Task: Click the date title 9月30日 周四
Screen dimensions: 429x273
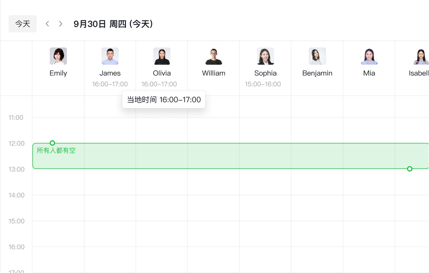Action: point(113,24)
